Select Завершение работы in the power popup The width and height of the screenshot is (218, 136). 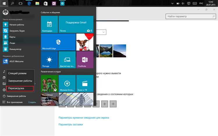(x=20, y=81)
